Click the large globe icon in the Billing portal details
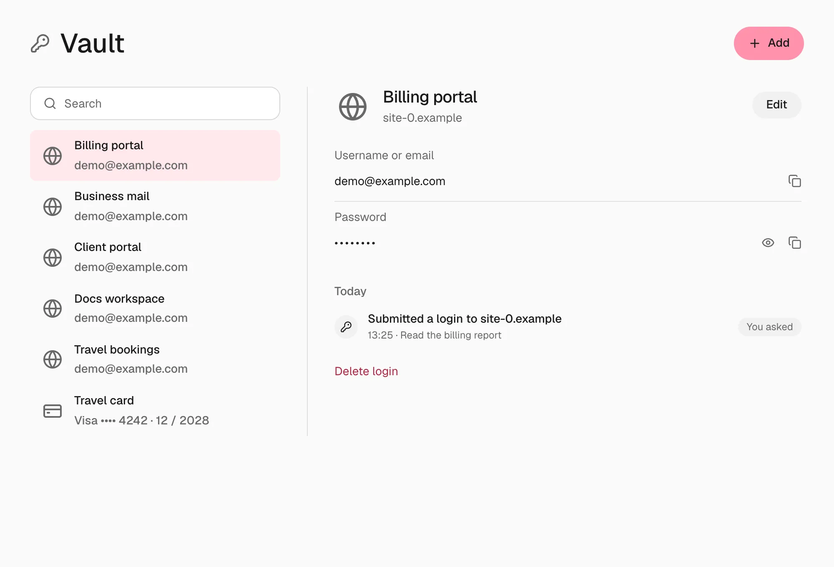Screen dimensions: 834x567 click(353, 107)
